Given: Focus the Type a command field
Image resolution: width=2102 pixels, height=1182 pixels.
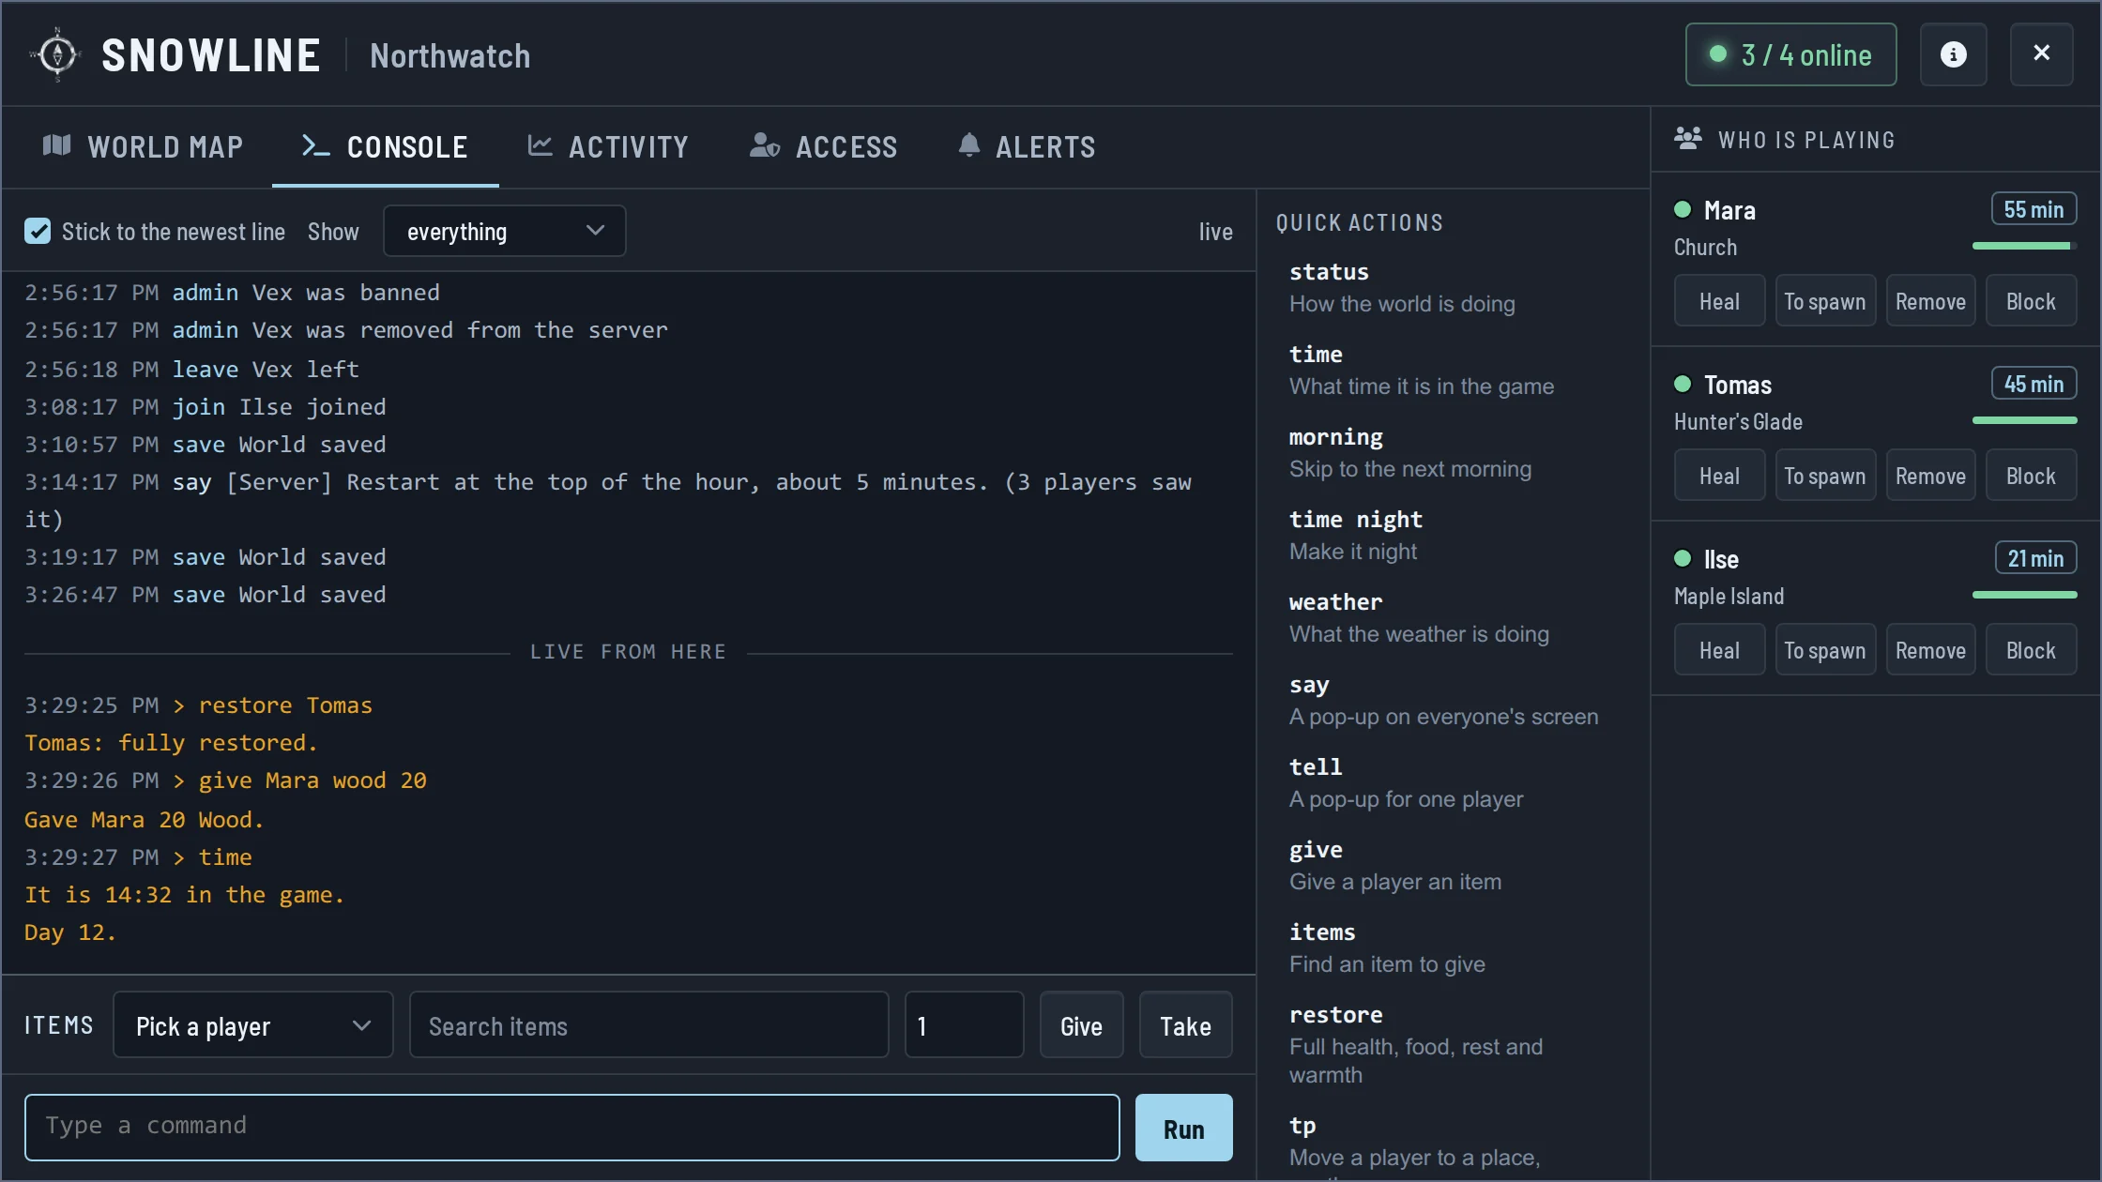Looking at the screenshot, I should 572,1127.
